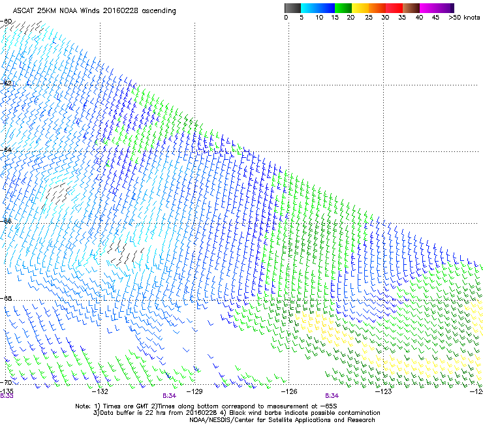Click the longitude label '-135'
Image resolution: width=483 pixels, height=424 pixels.
pos(7,391)
